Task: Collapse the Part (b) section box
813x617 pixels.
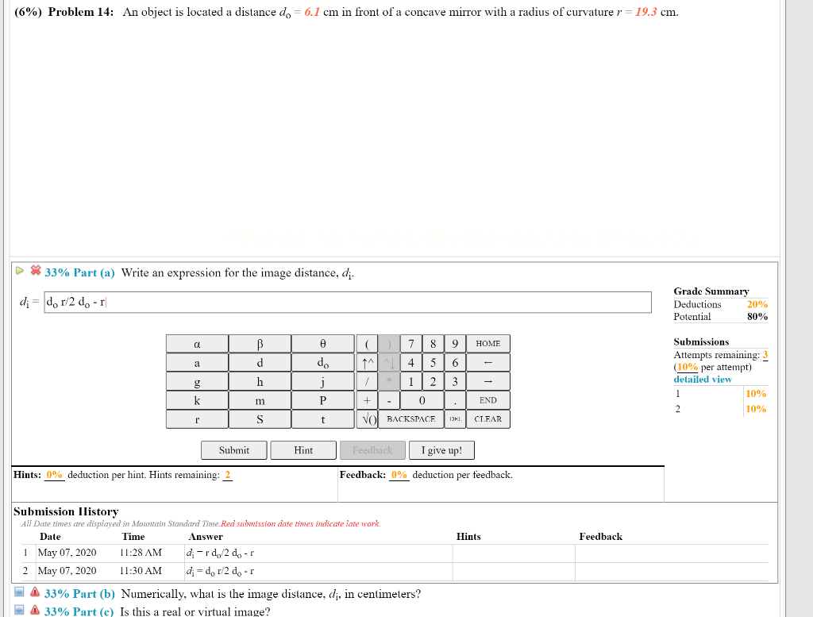Action: click(x=17, y=593)
